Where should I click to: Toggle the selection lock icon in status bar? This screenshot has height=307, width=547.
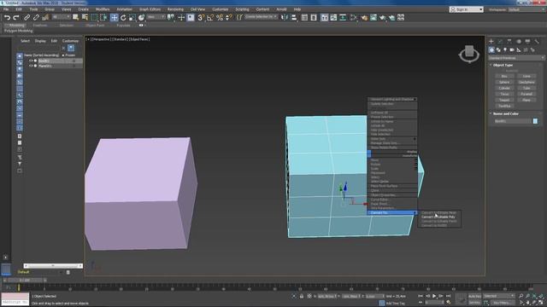302,296
